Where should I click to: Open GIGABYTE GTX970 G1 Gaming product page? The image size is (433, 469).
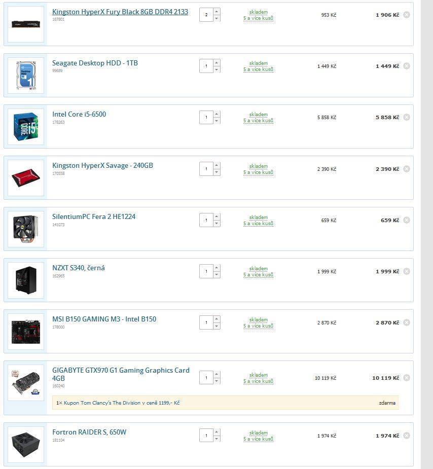pos(121,374)
